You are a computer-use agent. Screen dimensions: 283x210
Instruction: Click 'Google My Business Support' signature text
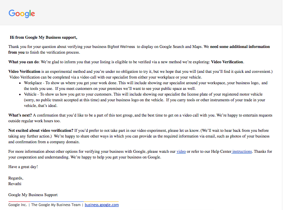33,195
